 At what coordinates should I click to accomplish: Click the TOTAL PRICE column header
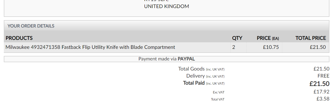311,38
